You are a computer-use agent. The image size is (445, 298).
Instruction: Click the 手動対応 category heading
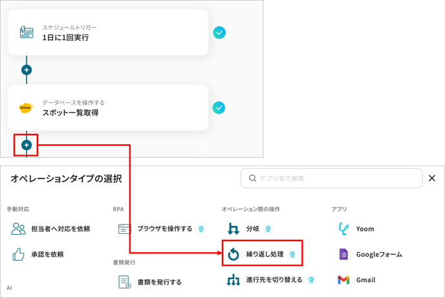point(18,209)
